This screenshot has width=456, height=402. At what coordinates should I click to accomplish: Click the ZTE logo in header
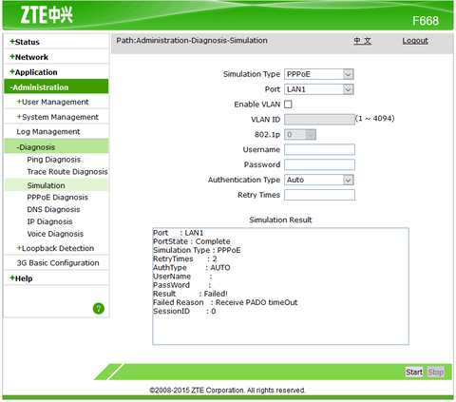(47, 15)
